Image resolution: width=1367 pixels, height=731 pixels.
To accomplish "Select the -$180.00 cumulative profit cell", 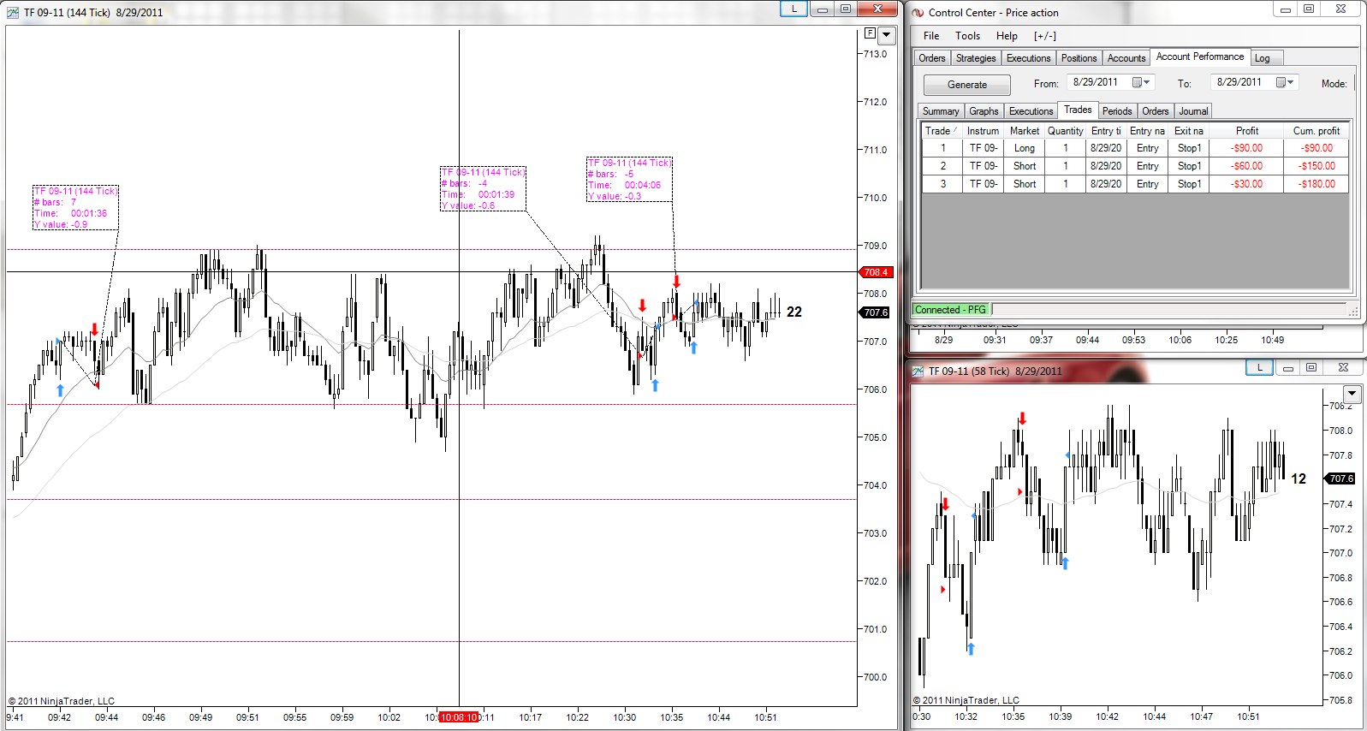I will pos(1316,184).
